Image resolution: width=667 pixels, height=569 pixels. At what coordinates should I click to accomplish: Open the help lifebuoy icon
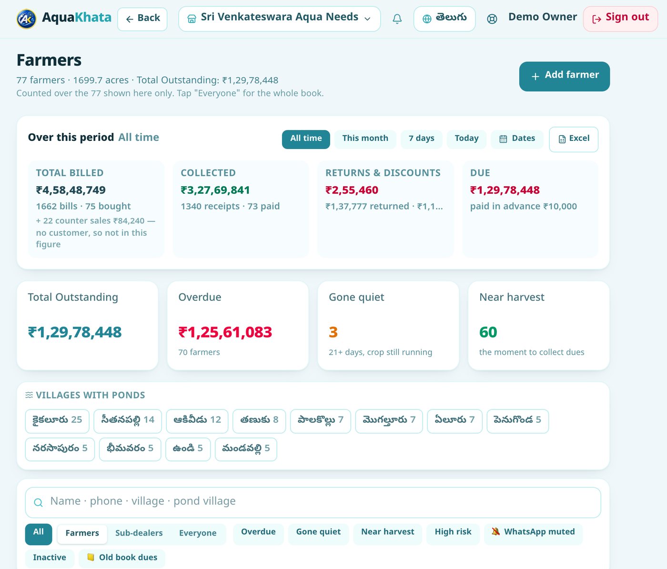click(x=492, y=19)
